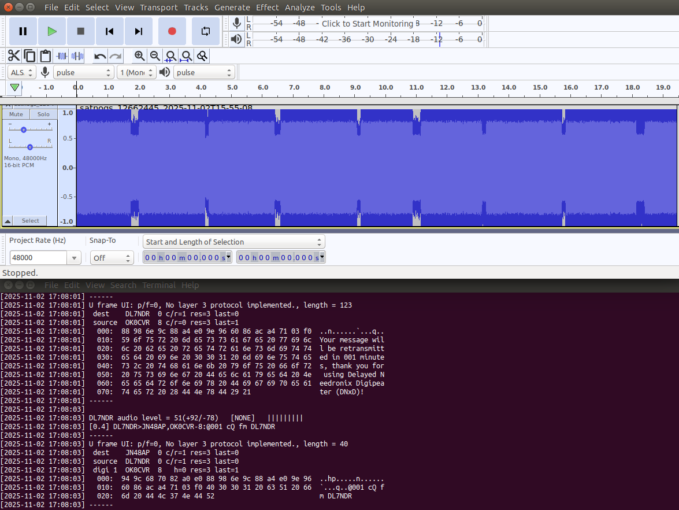Open the Project Rate 48000 dropdown

point(74,258)
